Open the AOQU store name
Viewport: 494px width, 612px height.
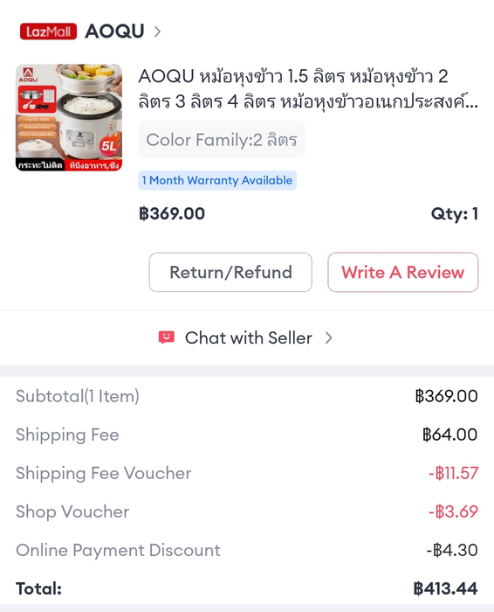tap(114, 31)
